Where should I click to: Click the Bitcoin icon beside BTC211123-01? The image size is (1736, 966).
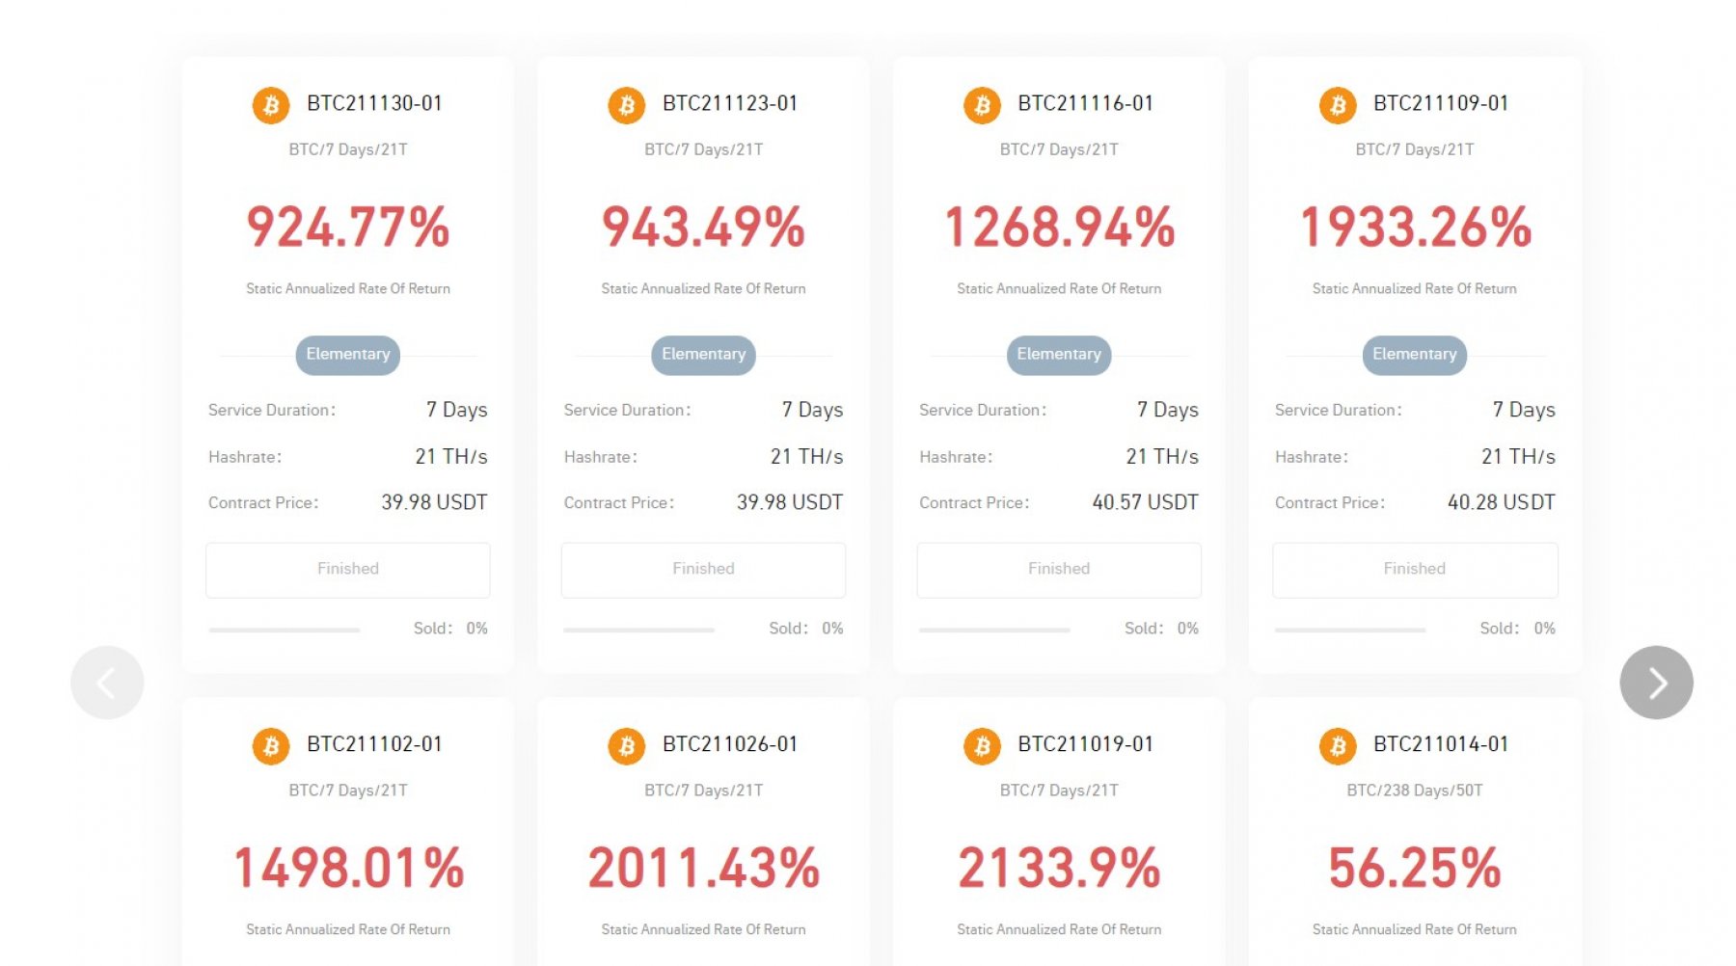click(x=626, y=105)
